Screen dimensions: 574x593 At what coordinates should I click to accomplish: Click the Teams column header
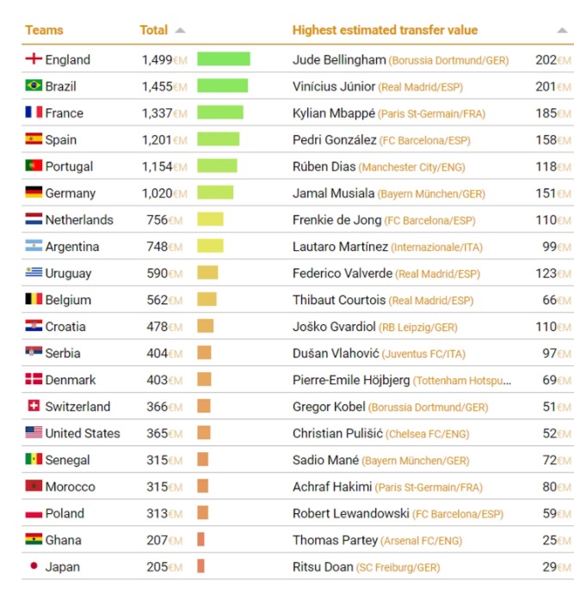point(44,30)
